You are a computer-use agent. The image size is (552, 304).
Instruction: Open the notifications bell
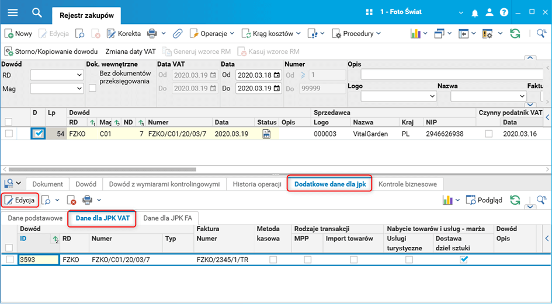(475, 13)
